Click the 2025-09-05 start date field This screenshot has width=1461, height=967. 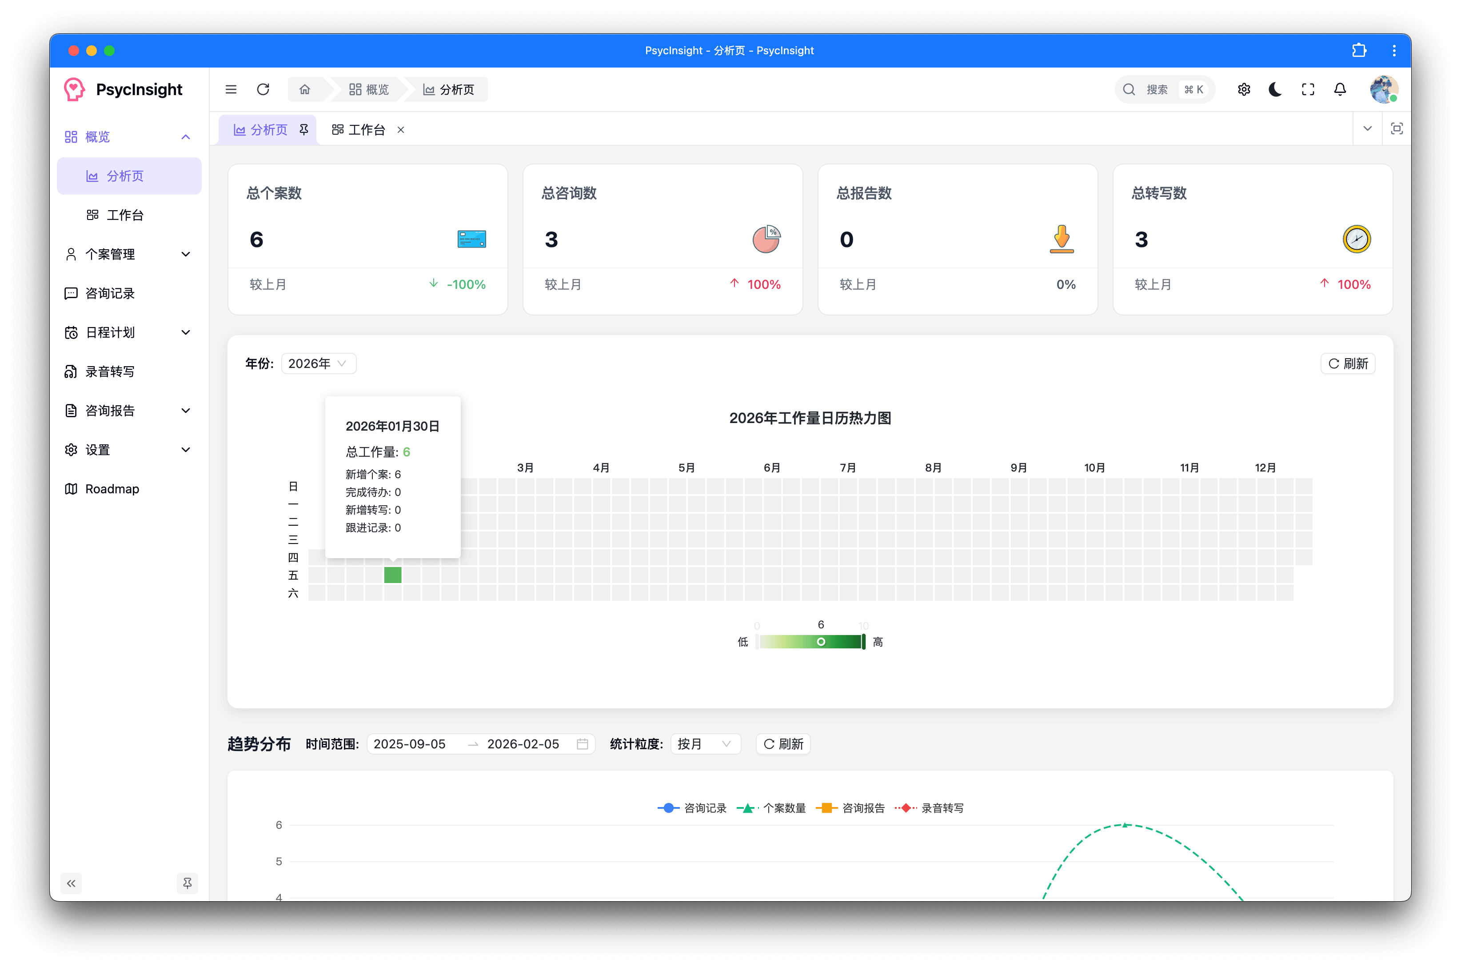point(410,744)
